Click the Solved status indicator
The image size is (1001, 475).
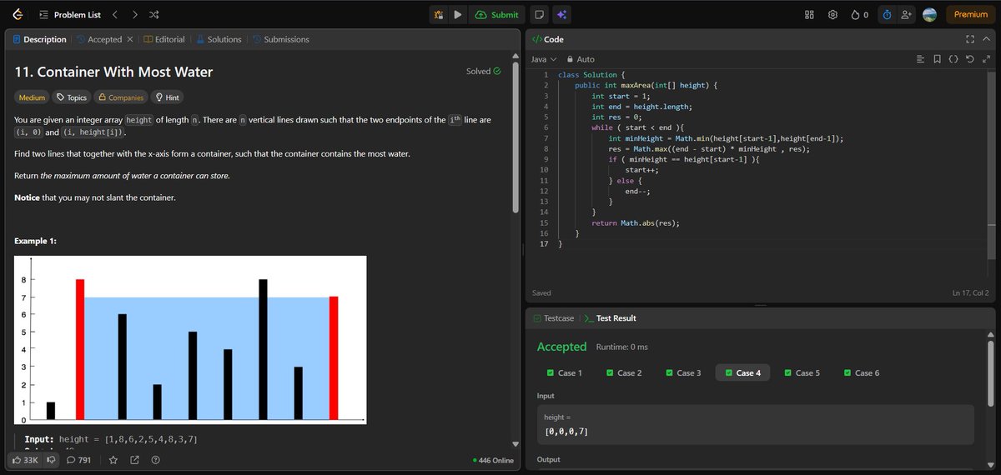pos(484,72)
